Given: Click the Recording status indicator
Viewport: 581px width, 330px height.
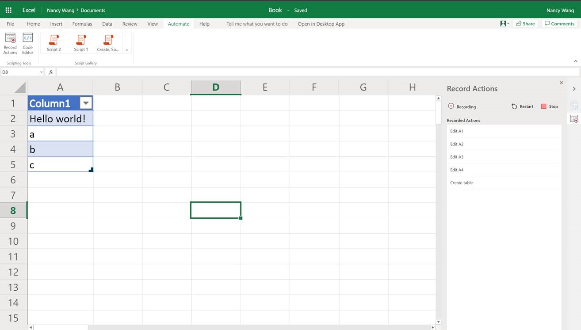Looking at the screenshot, I should [x=463, y=106].
